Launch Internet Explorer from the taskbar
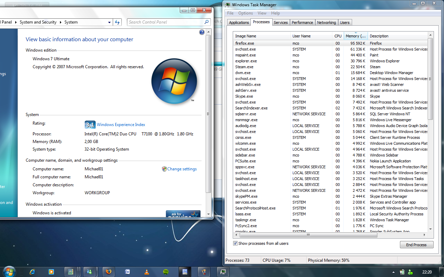444x277 pixels. [x=33, y=272]
